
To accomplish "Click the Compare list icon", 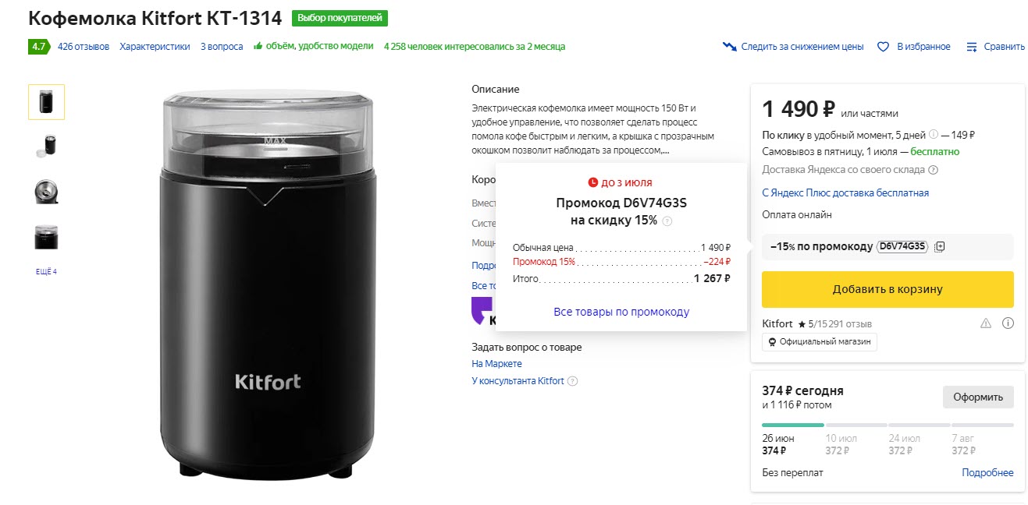I will click(x=972, y=47).
